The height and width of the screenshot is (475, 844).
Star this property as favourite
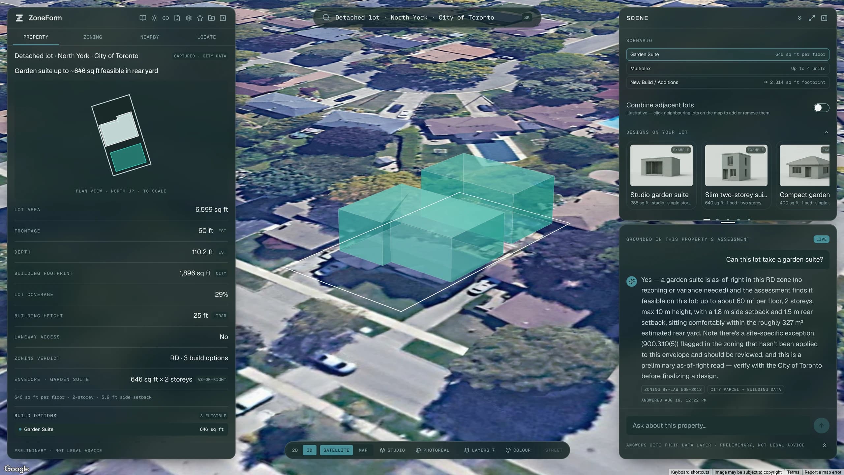click(x=200, y=18)
